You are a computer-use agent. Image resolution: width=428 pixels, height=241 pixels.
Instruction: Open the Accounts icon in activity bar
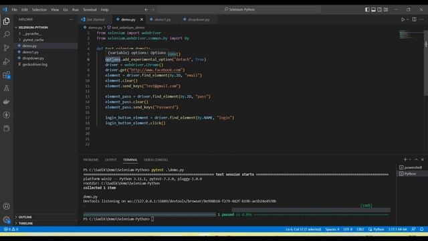tap(6, 206)
